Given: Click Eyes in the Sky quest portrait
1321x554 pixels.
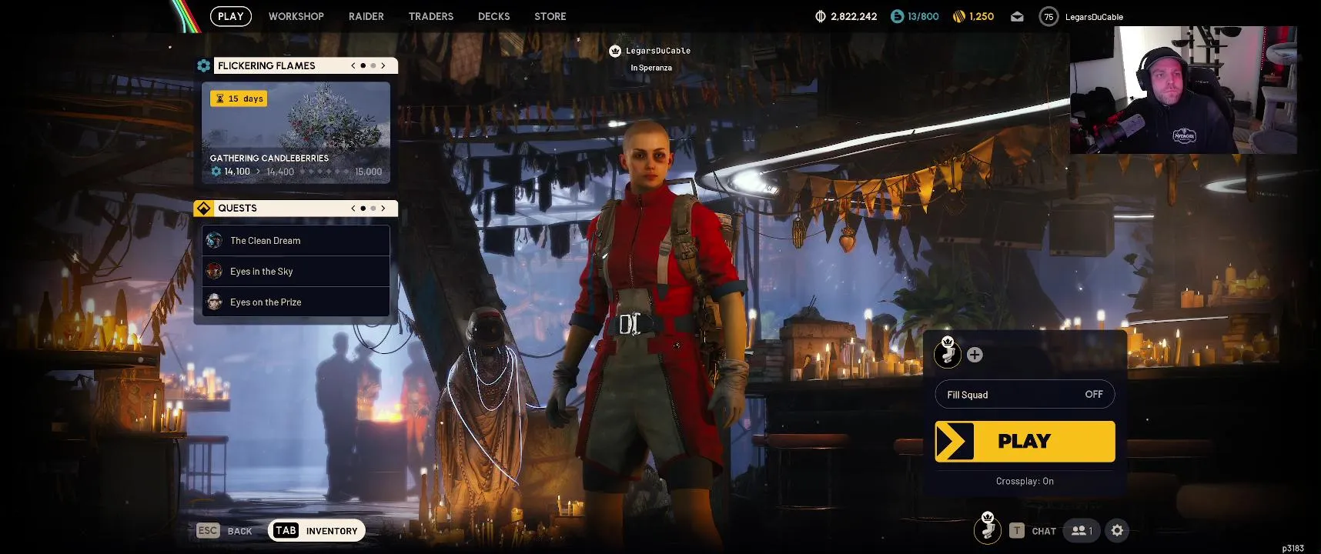Looking at the screenshot, I should [x=214, y=271].
